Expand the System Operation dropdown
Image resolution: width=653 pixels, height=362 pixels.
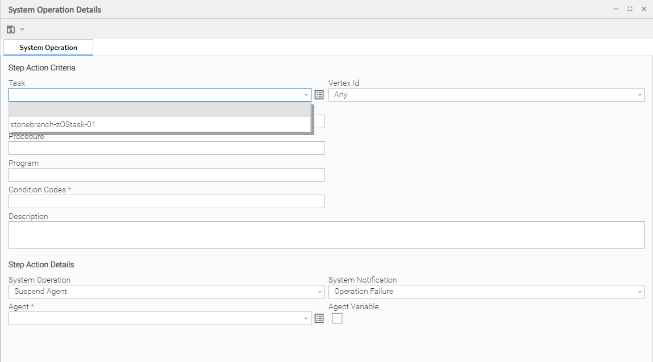[x=319, y=292]
